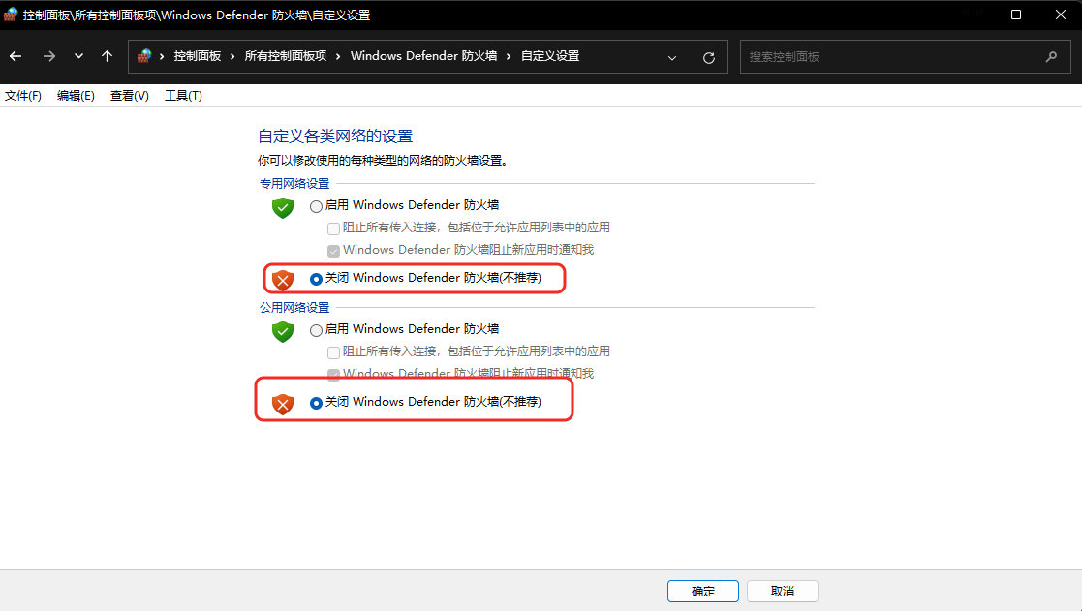Click green shield under private network settings
1082x611 pixels.
point(283,207)
